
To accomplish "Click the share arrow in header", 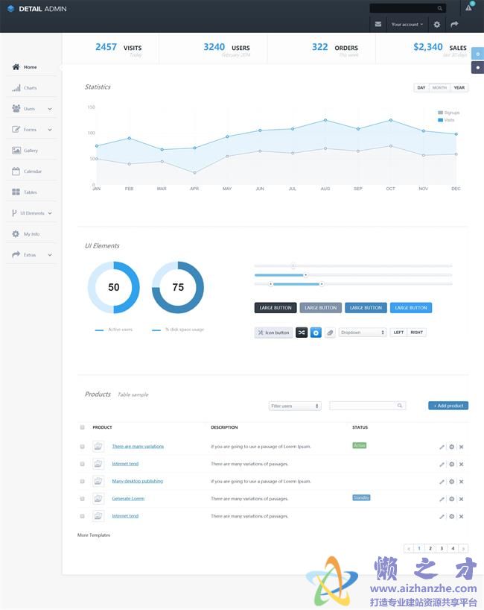I will point(454,24).
